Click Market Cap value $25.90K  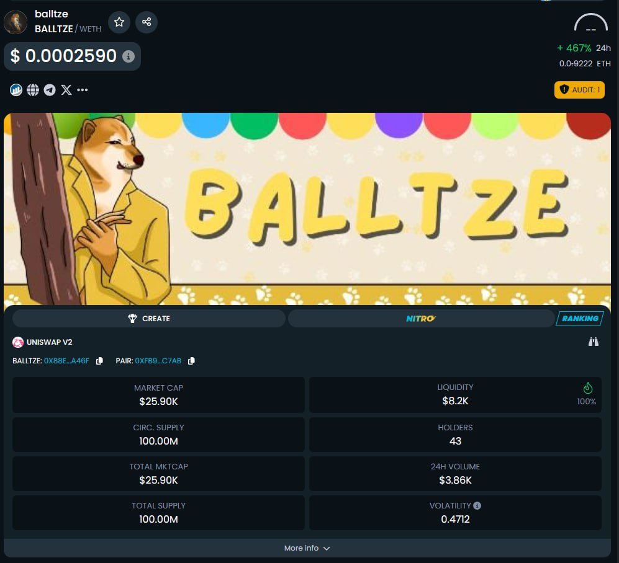158,401
